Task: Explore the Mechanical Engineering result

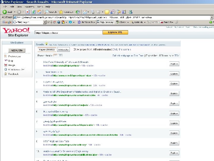Action: [x=174, y=113]
